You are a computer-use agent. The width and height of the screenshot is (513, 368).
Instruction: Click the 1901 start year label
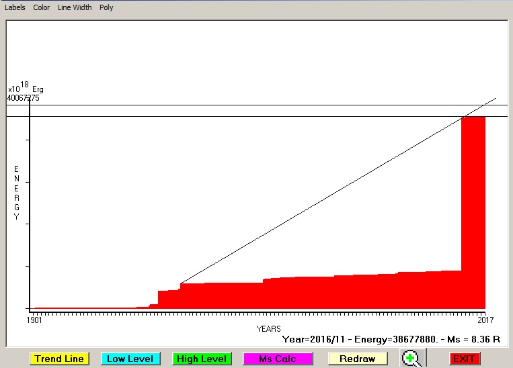pyautogui.click(x=35, y=320)
